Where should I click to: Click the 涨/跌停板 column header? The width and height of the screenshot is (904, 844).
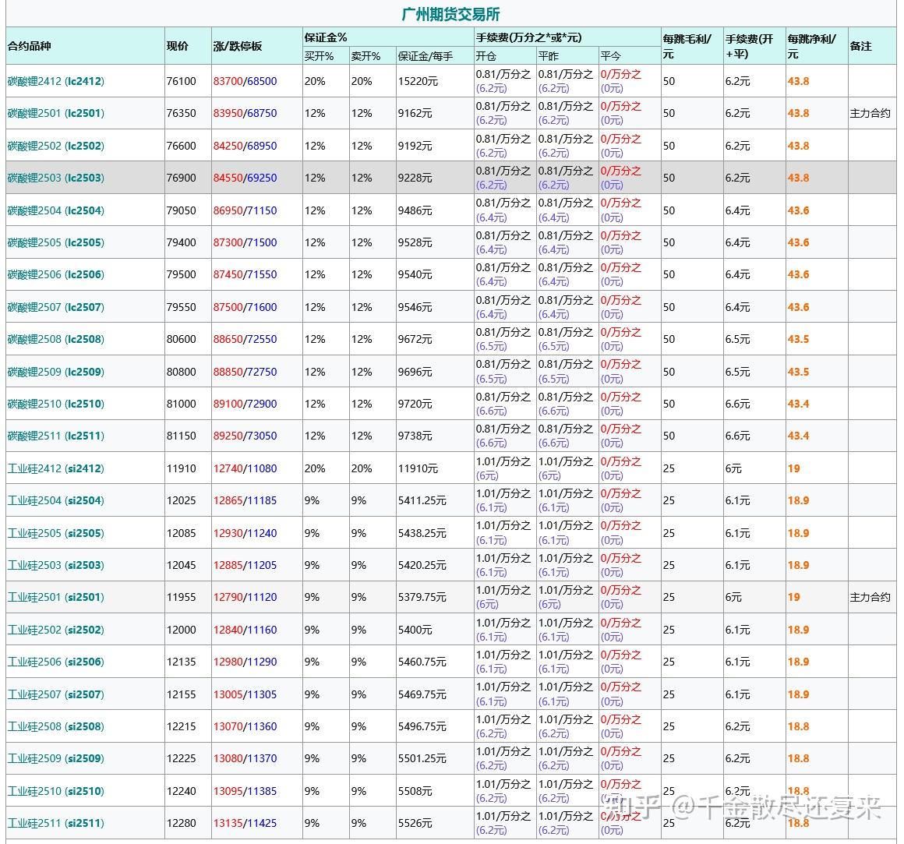click(236, 45)
